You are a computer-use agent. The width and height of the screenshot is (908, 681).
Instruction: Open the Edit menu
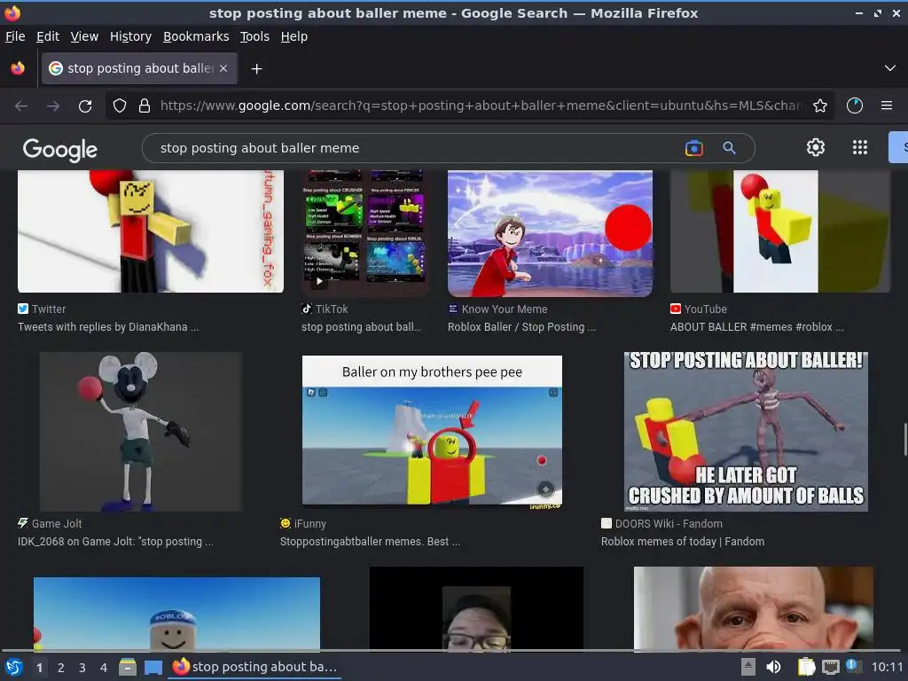(x=48, y=36)
